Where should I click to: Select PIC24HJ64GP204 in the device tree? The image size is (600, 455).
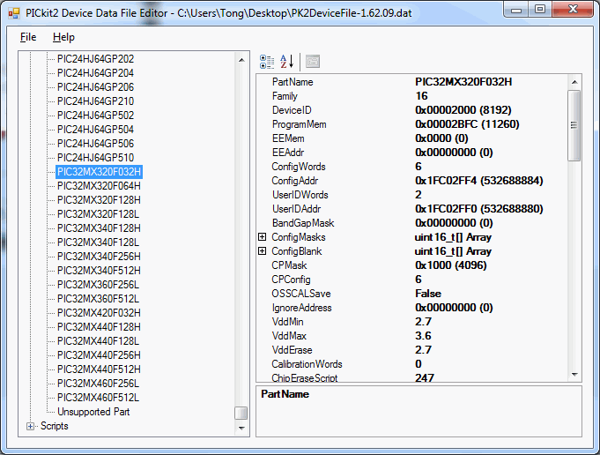[96, 73]
